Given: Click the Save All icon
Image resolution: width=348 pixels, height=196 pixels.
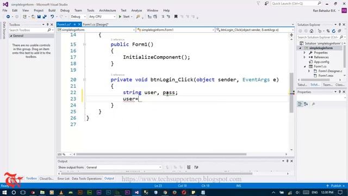Looking at the screenshot, I should pos(45,17).
